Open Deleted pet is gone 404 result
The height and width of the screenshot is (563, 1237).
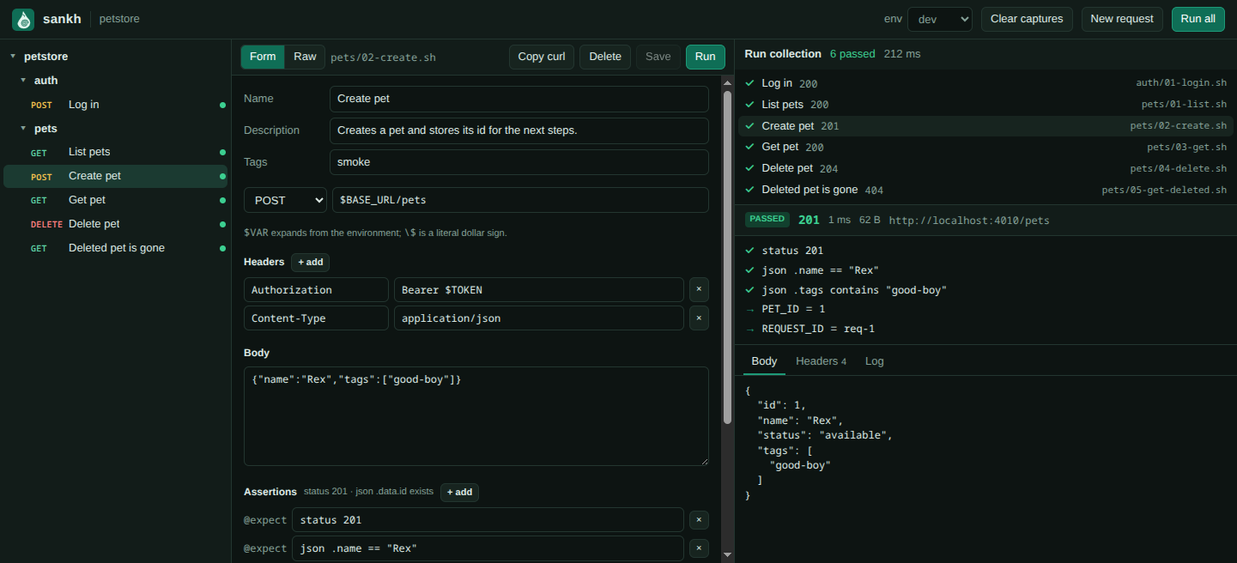click(x=985, y=191)
